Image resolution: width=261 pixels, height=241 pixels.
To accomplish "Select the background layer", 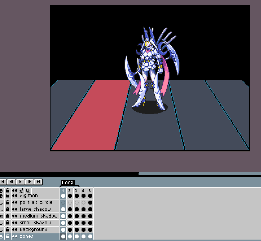I will click(x=39, y=230).
